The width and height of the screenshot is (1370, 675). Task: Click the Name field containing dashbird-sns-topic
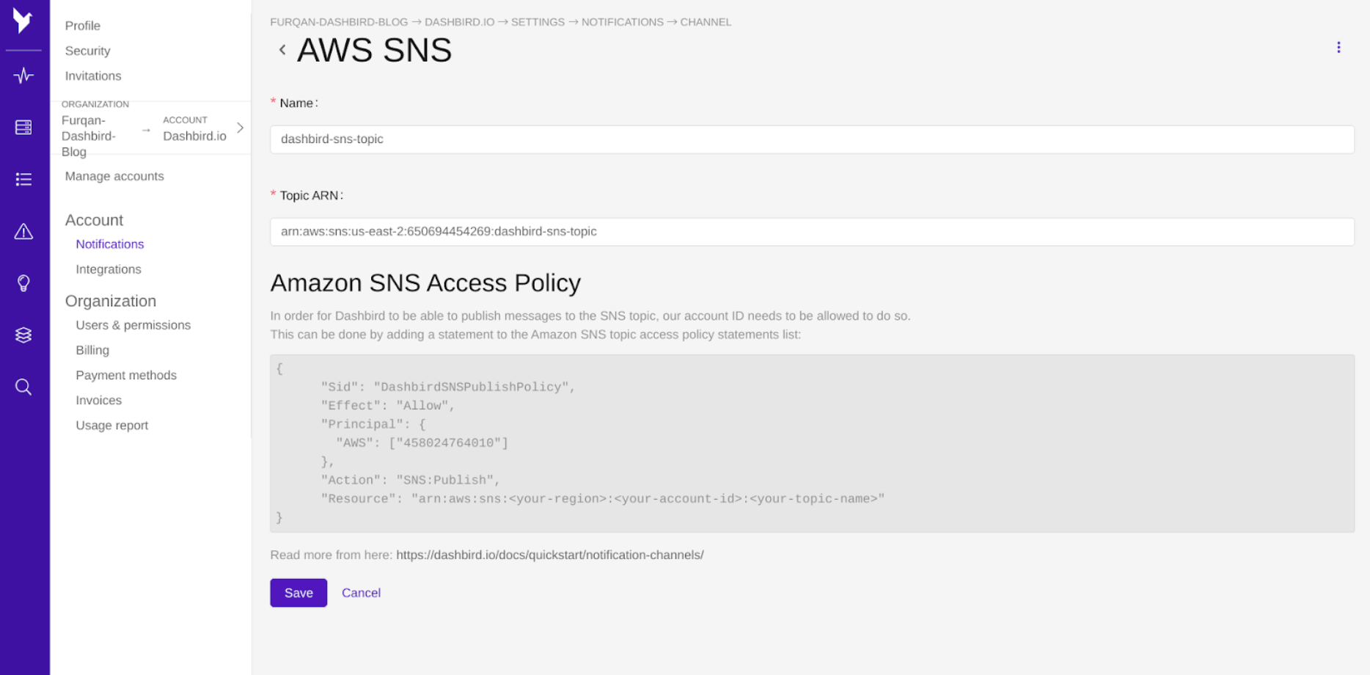(807, 139)
